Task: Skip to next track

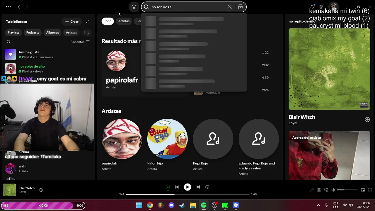Action: 198,187
